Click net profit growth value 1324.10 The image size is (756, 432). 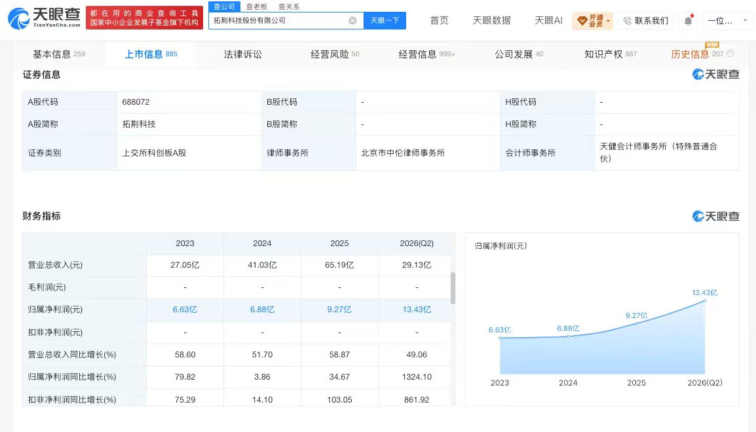pos(417,377)
